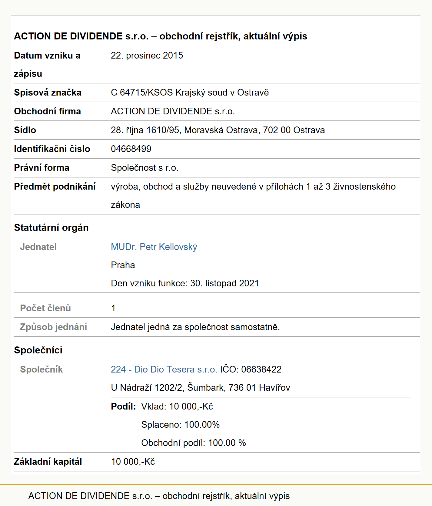Click the Základní kapitál amount
432x506 pixels.
click(x=133, y=462)
